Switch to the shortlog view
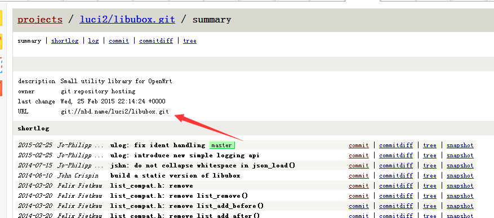This screenshot has width=494, height=218. [65, 41]
